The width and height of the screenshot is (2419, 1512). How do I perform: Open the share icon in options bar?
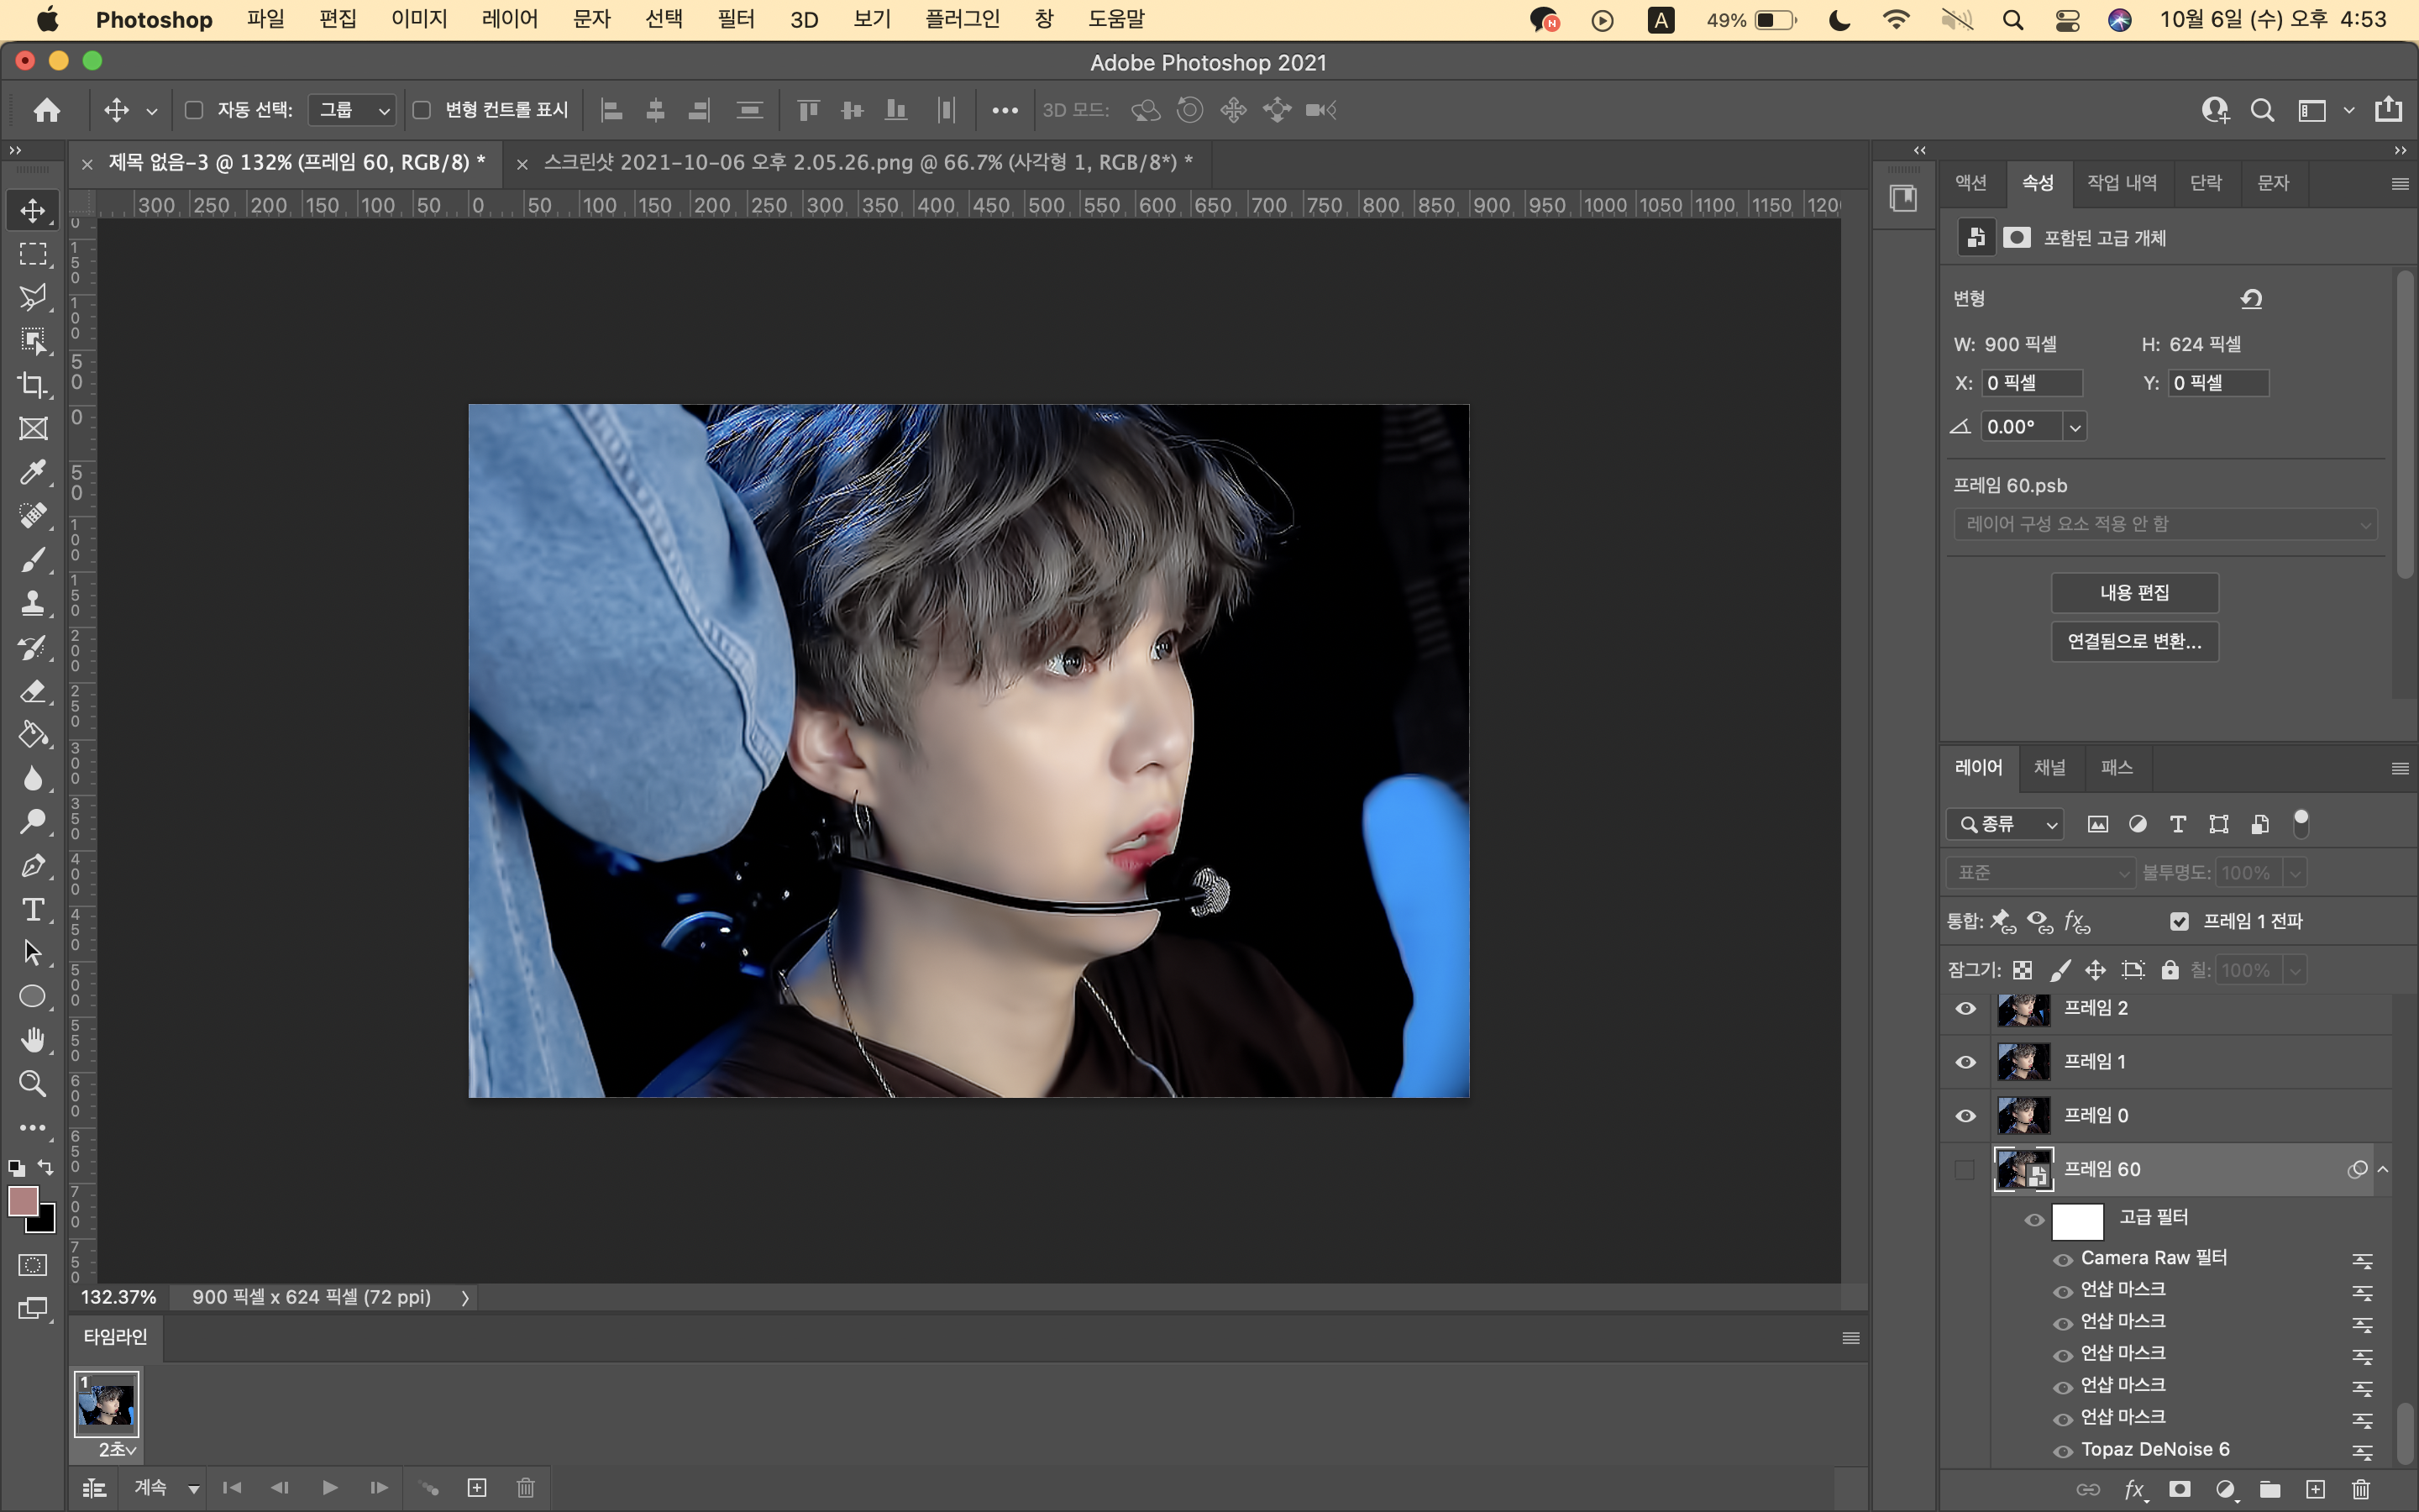[2388, 109]
